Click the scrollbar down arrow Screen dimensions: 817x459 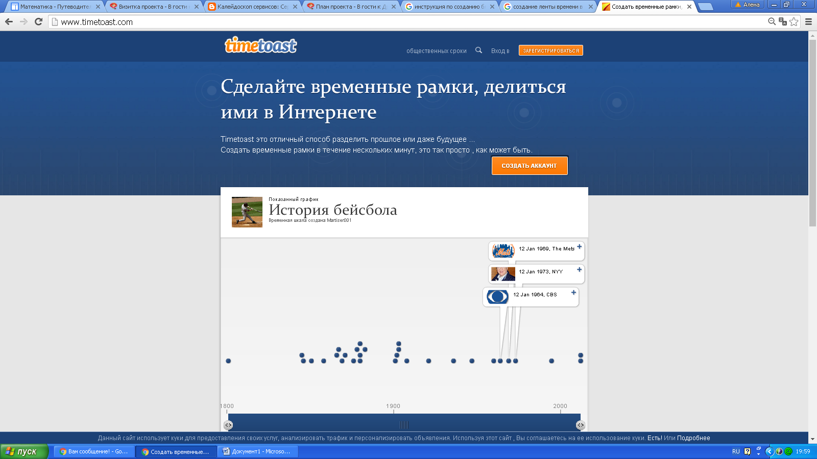[812, 439]
